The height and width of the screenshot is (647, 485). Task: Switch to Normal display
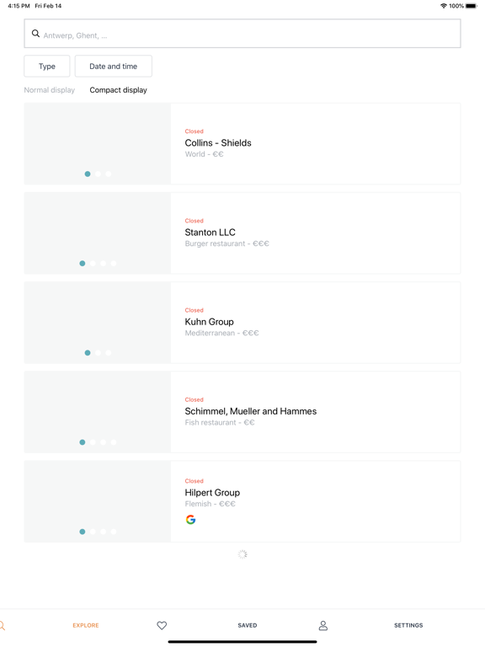tap(50, 90)
